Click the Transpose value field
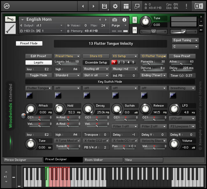The image size is (207, 189). coord(96,134)
